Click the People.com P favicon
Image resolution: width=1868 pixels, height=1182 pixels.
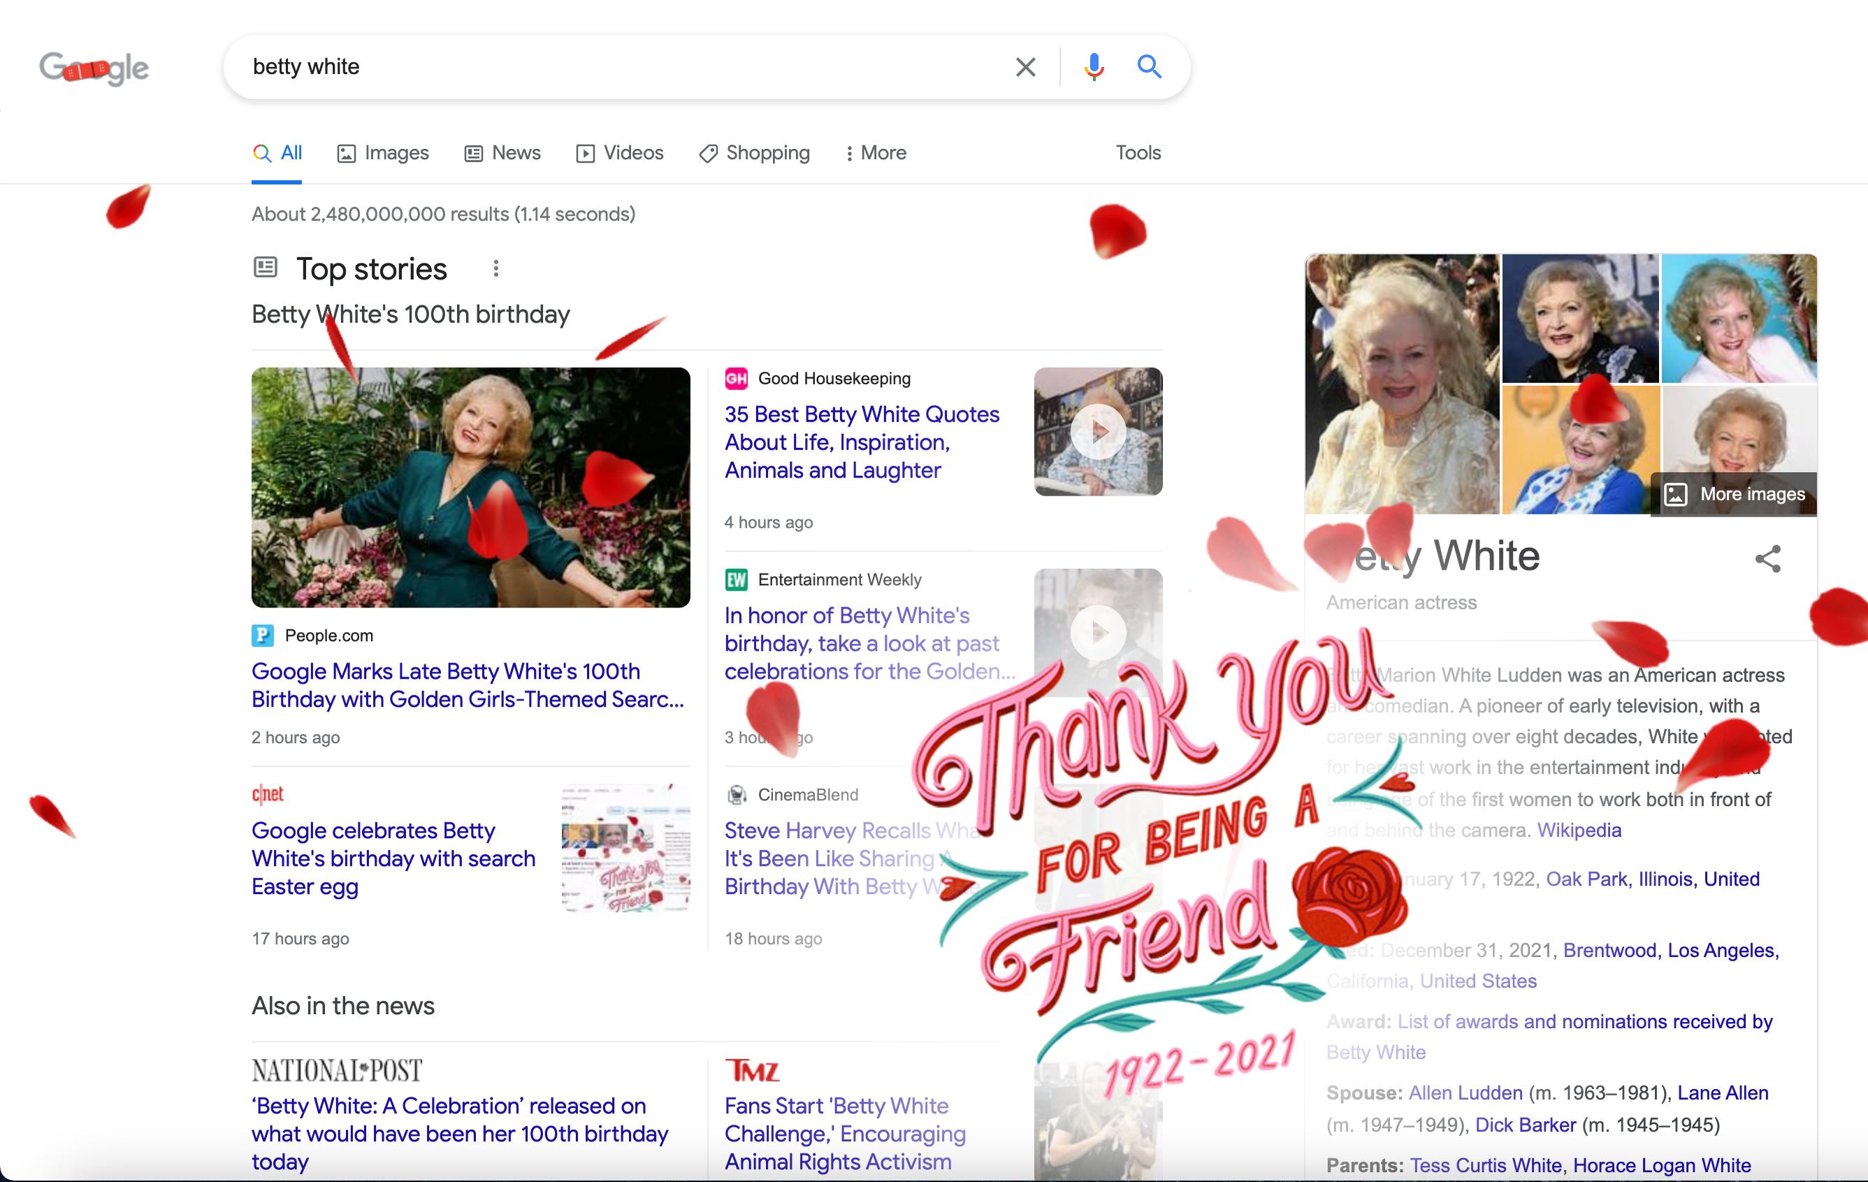pyautogui.click(x=262, y=635)
